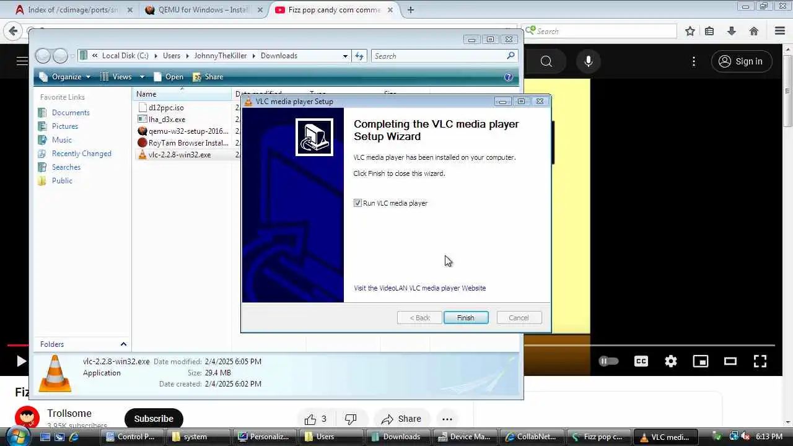Viewport: 793px width, 446px height.
Task: Open the browser downloads arrow icon
Action: tap(732, 31)
